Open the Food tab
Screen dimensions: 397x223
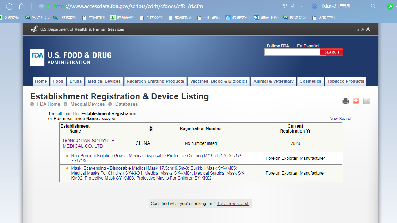[58, 81]
